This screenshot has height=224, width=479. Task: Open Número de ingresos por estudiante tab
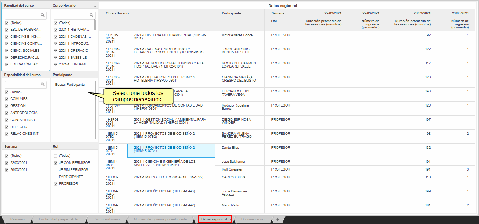[x=160, y=219]
